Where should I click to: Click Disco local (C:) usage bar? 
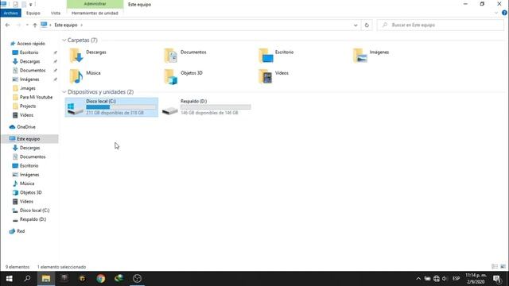tap(121, 107)
